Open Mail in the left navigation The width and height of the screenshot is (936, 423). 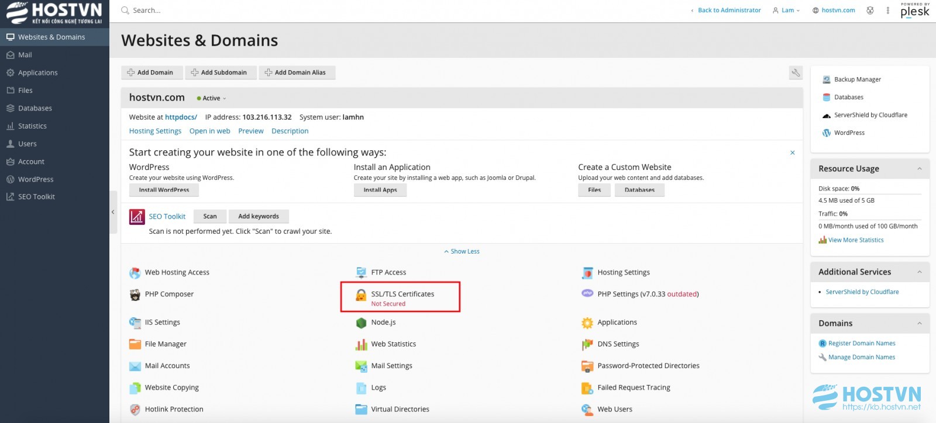click(54, 55)
